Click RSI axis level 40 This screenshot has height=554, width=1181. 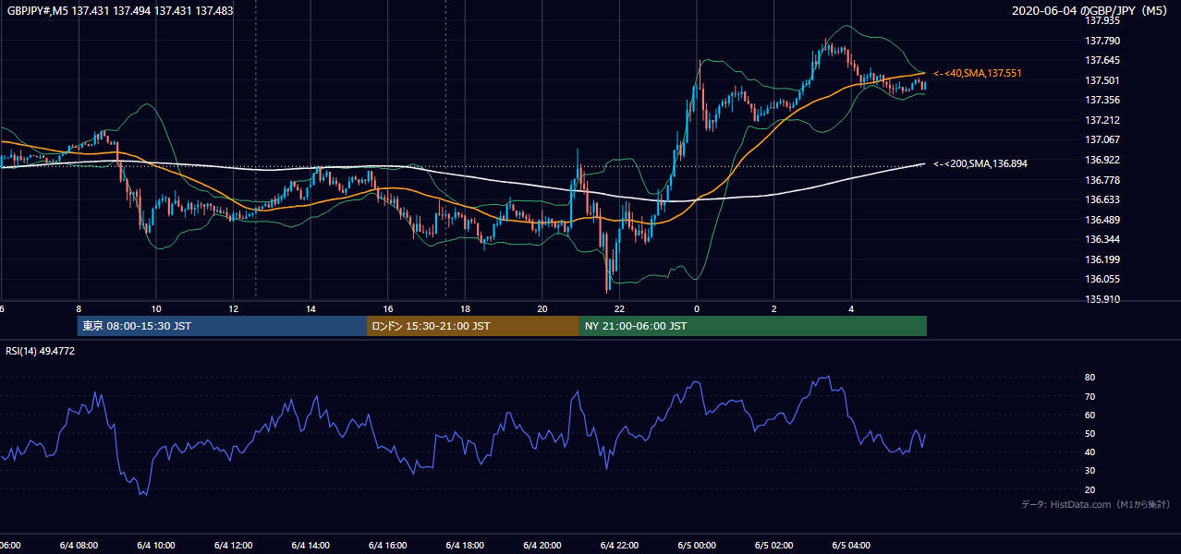coord(1090,452)
